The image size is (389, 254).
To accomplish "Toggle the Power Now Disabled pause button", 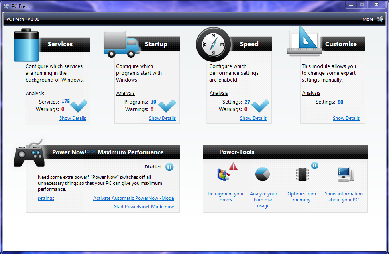I will pyautogui.click(x=169, y=167).
